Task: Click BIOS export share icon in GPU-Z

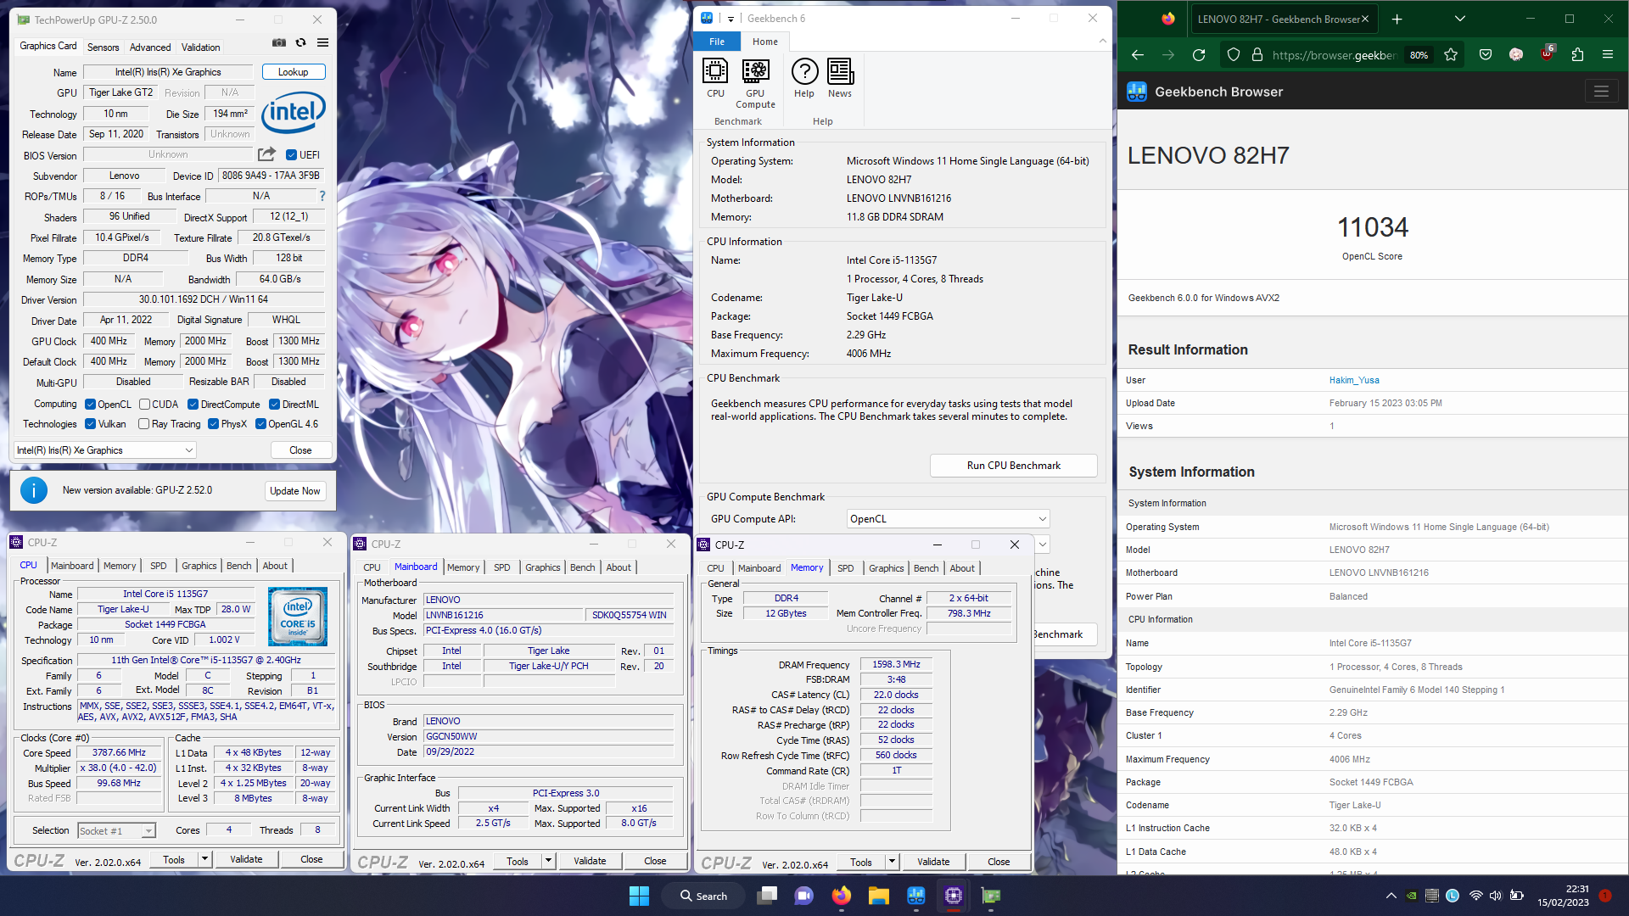Action: [266, 154]
